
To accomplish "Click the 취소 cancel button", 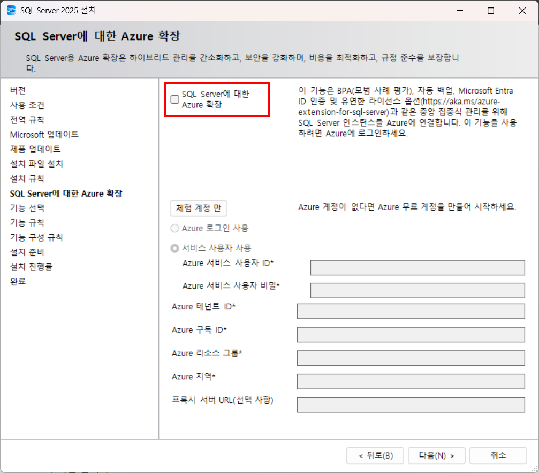I will click(498, 455).
